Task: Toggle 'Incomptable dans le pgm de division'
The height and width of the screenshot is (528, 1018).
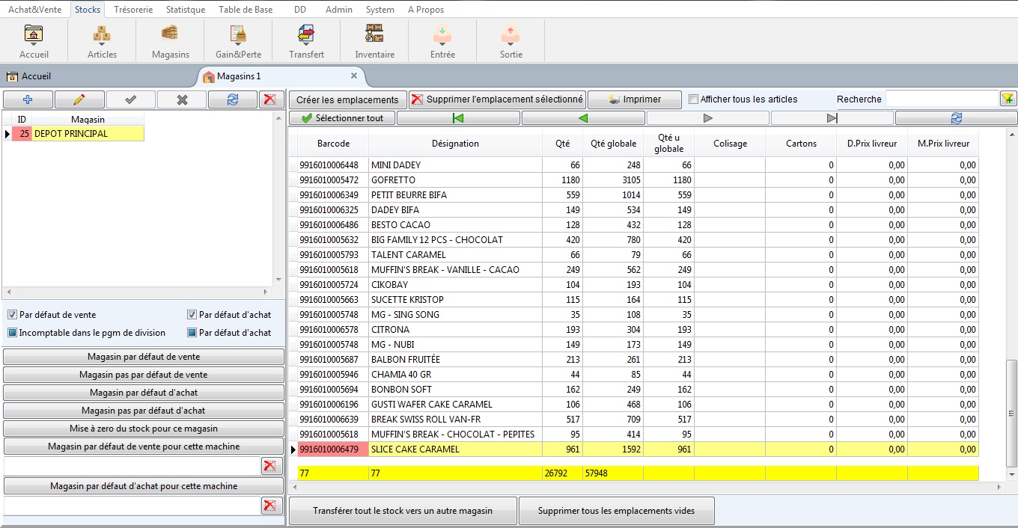Action: [12, 333]
